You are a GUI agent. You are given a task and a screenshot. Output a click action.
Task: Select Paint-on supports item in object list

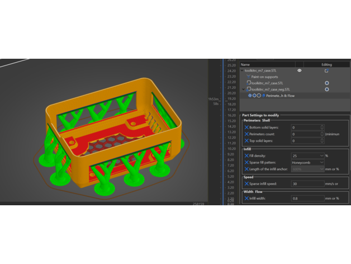265,77
